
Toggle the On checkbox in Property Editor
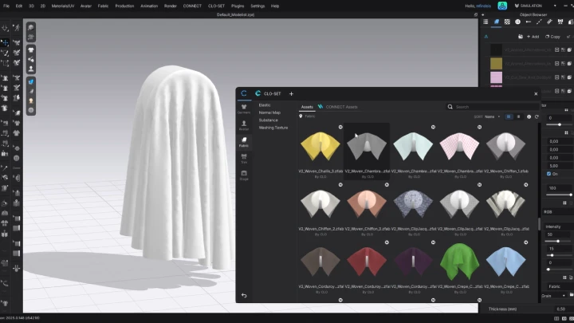point(548,174)
